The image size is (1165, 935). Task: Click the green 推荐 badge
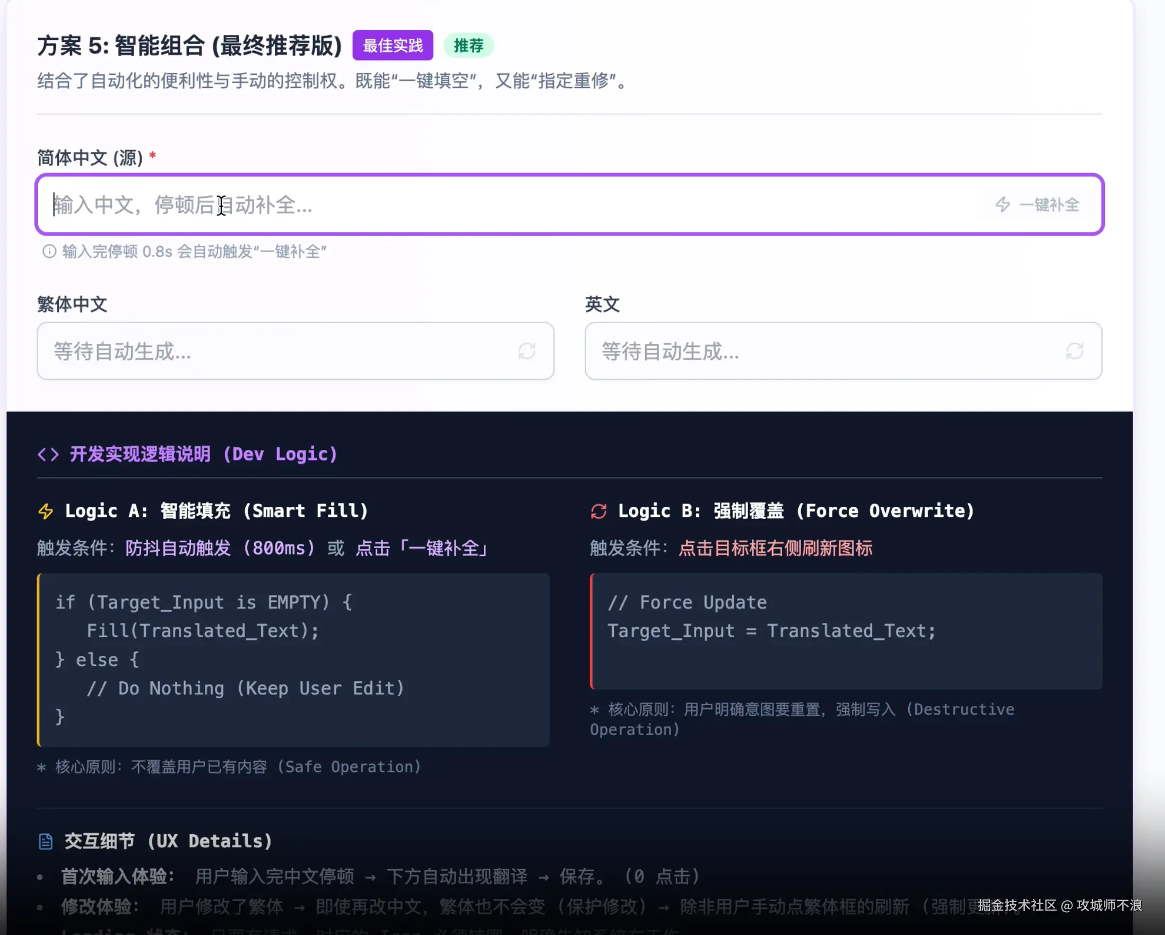point(468,46)
